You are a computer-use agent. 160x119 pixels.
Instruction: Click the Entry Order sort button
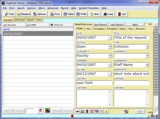14,25
